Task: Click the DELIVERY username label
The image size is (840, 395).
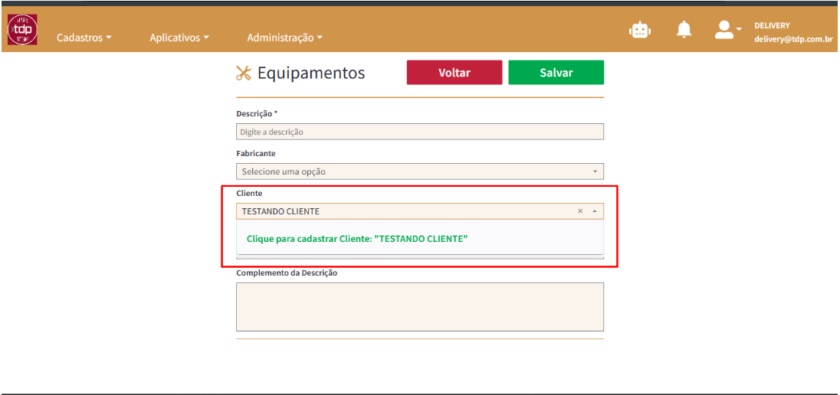Action: pyautogui.click(x=772, y=25)
